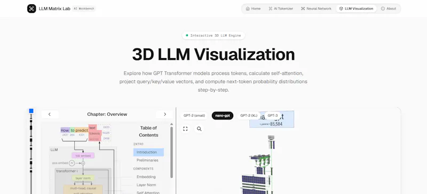427x194 pixels.
Task: Click the blue progress marker square
Action: [x=31, y=111]
